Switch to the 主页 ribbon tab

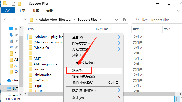22,11
